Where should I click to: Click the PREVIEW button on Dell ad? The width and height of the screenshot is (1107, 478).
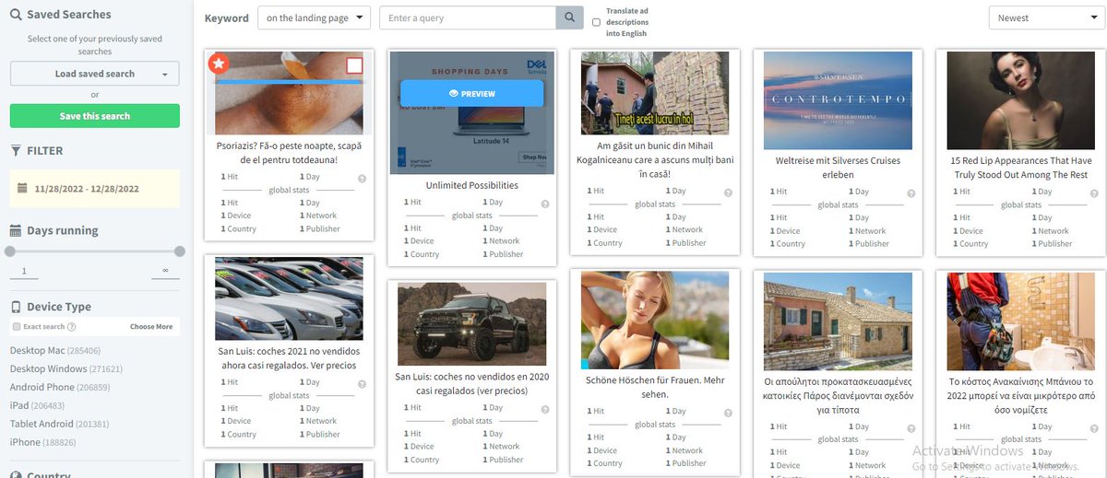472,94
